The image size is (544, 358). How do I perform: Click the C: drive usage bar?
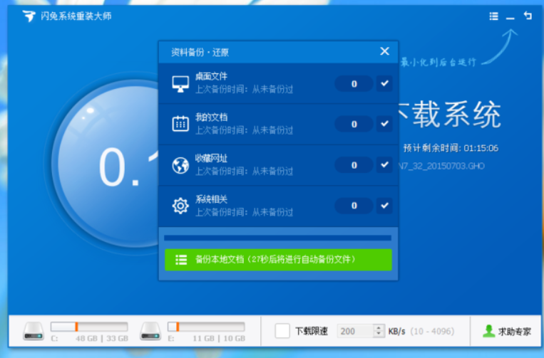coord(89,327)
